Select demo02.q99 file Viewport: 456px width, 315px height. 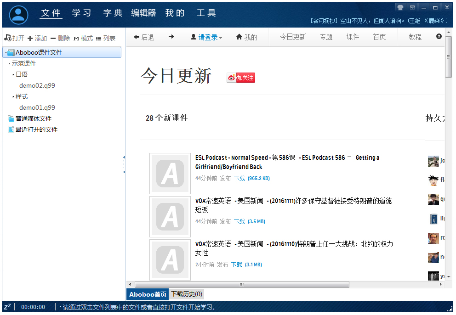pos(37,85)
